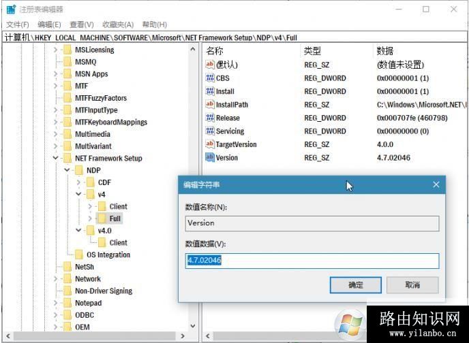469x343 pixels.
Task: Expand the MSN Apps tree node
Action: point(56,73)
